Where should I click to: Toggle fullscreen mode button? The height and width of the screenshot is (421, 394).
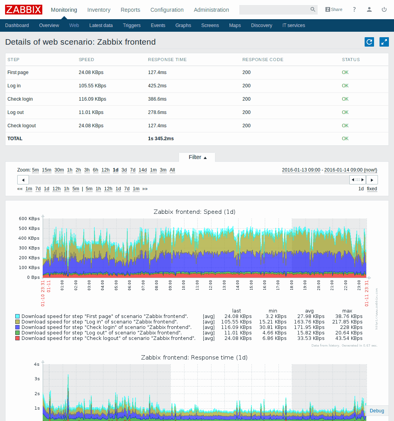coord(384,42)
